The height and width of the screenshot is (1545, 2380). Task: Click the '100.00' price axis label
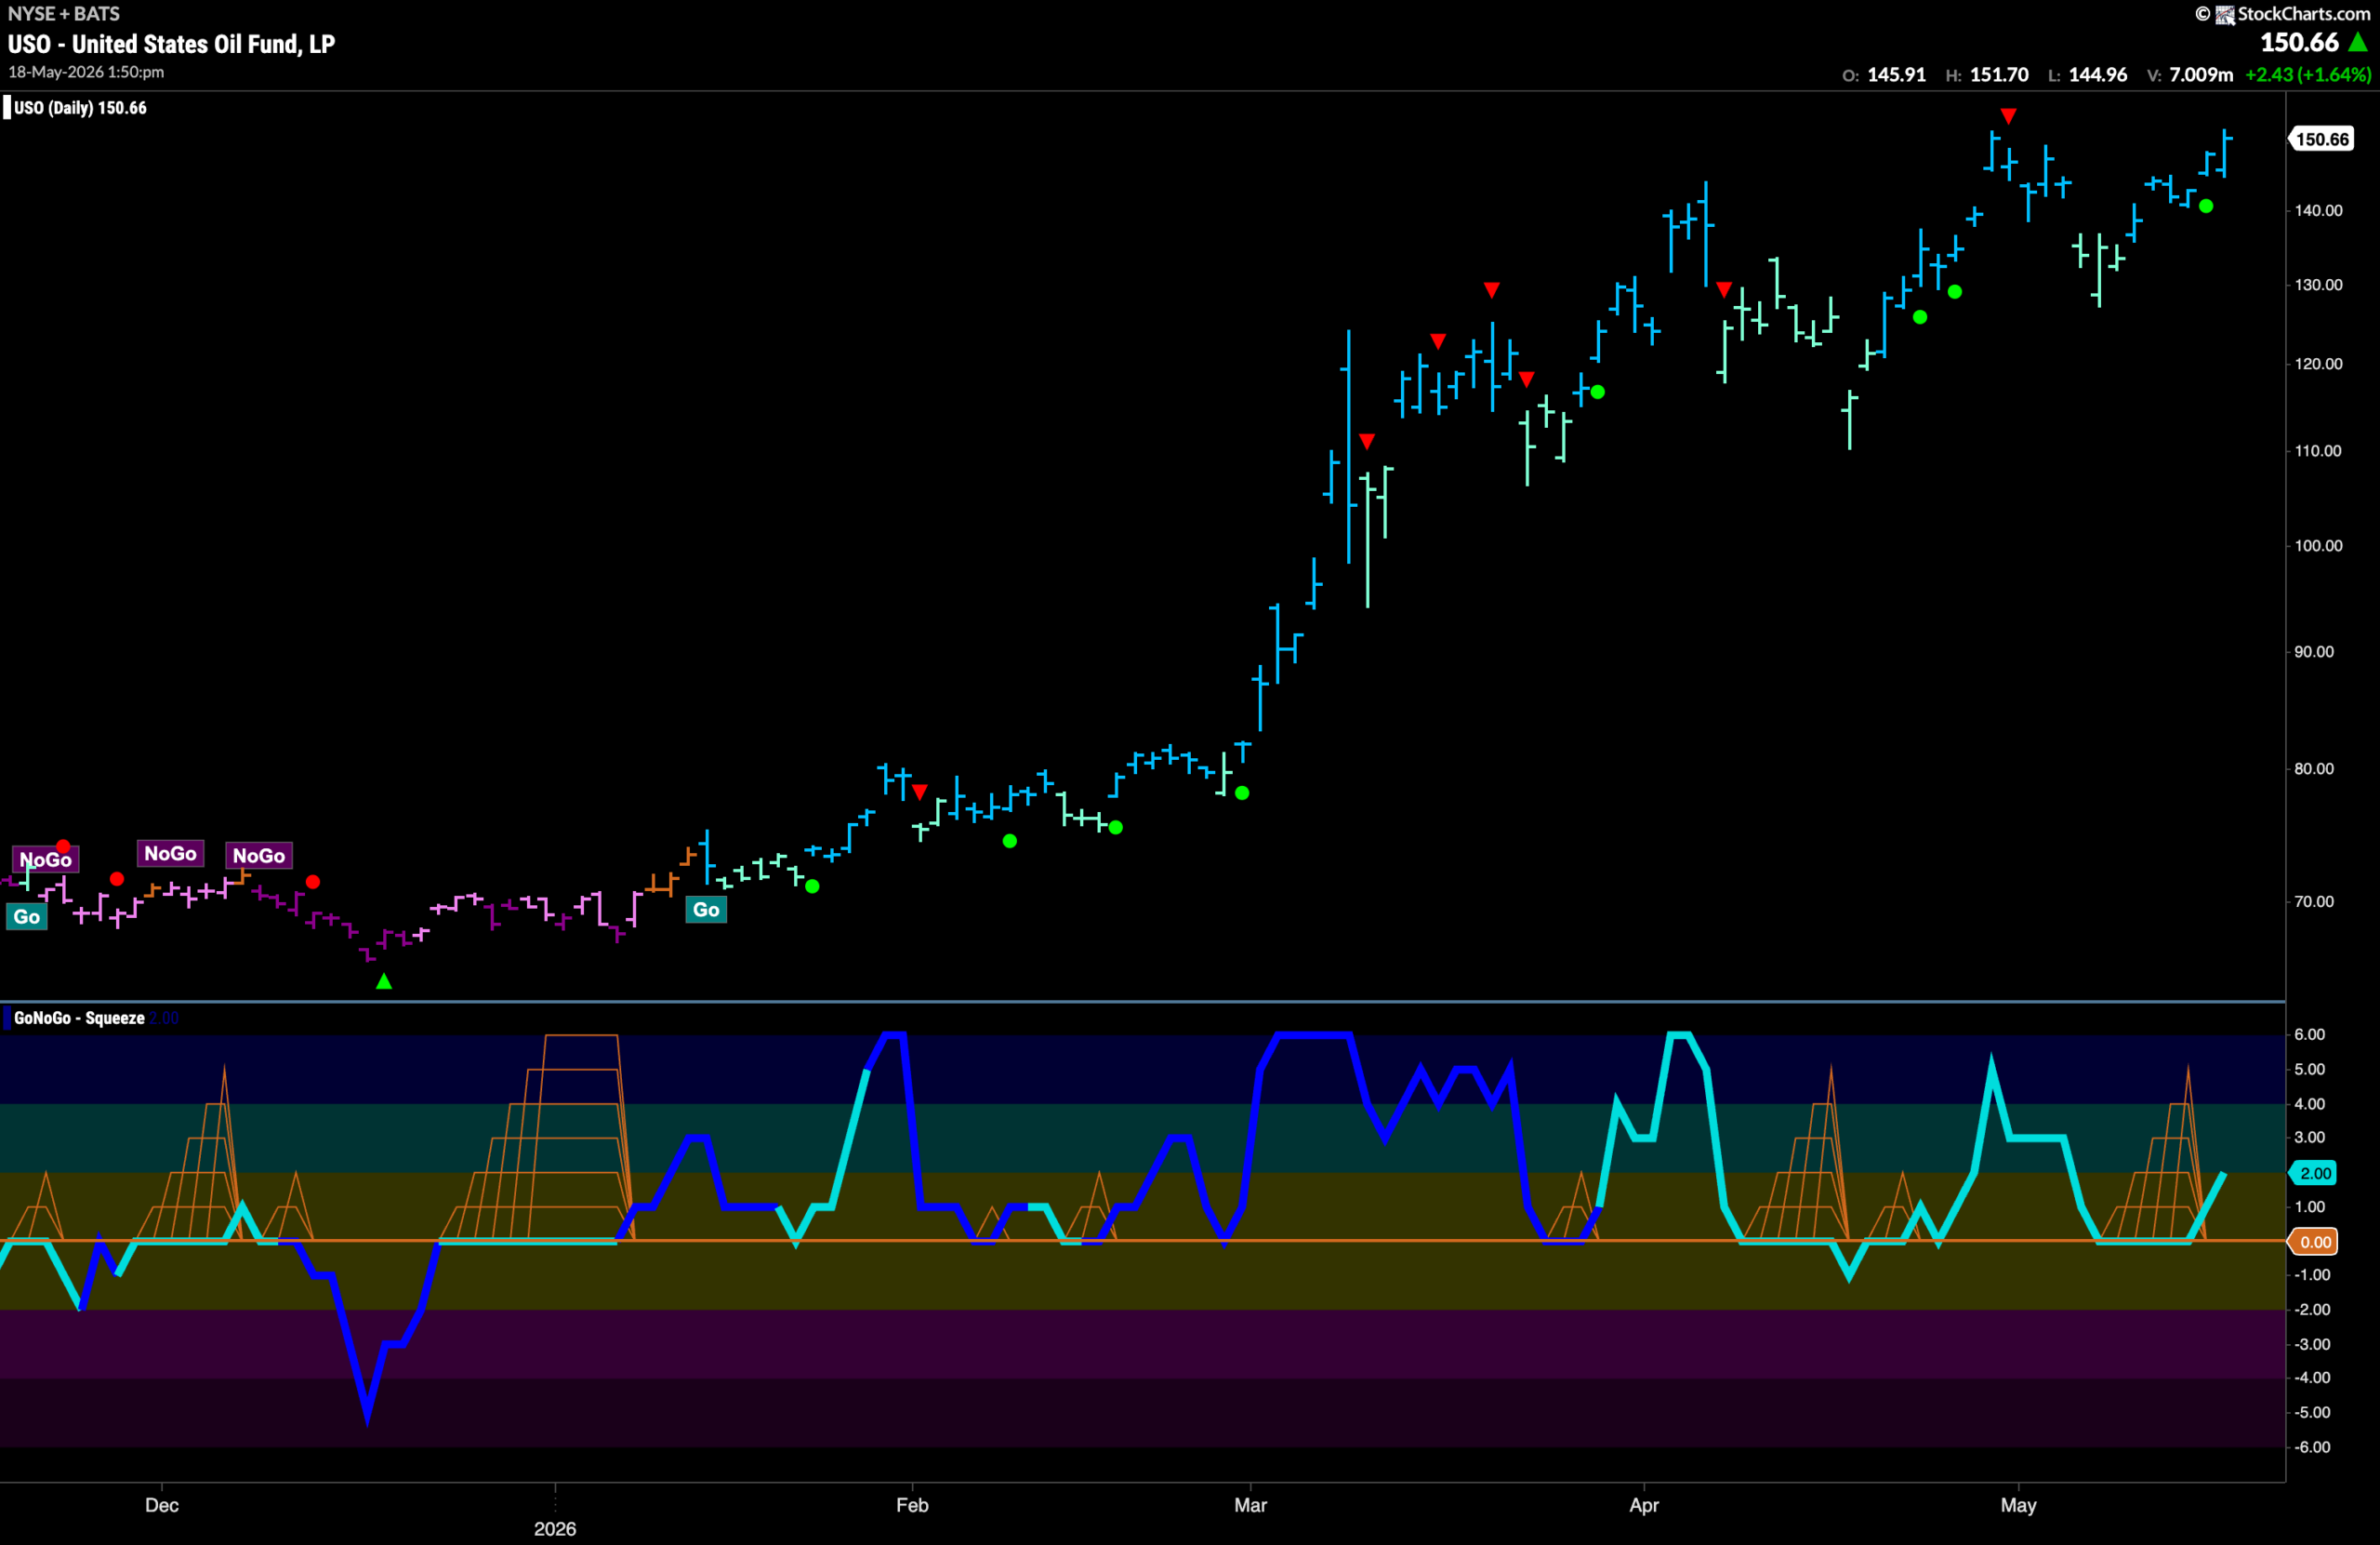tap(2318, 545)
